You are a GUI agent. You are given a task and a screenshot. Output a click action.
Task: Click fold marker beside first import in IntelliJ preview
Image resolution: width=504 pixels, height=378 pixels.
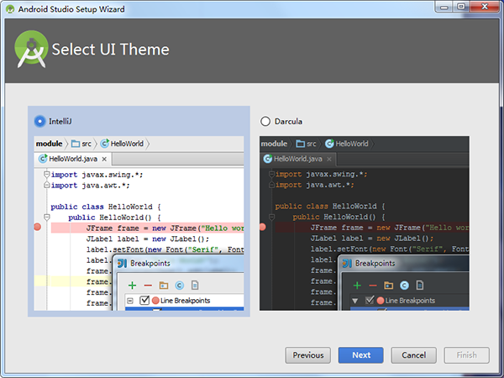click(46, 174)
